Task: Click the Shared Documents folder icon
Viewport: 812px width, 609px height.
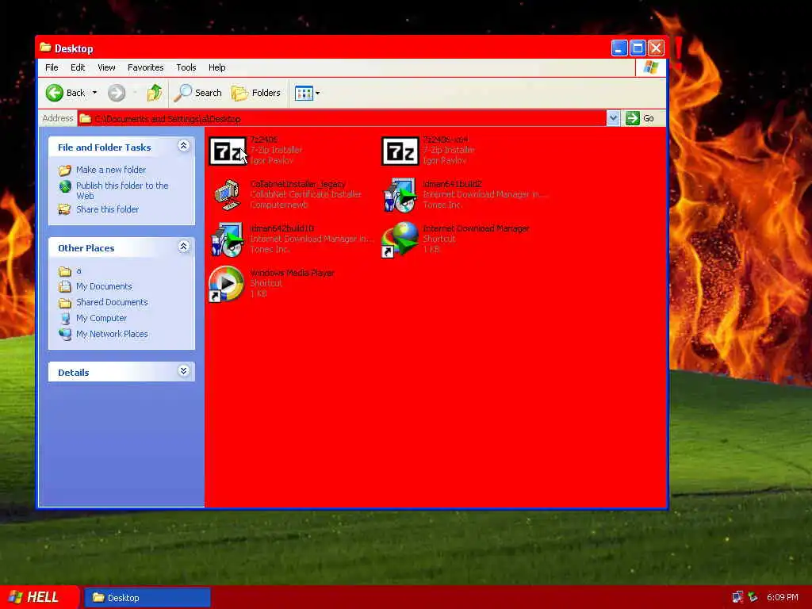Action: [x=65, y=302]
